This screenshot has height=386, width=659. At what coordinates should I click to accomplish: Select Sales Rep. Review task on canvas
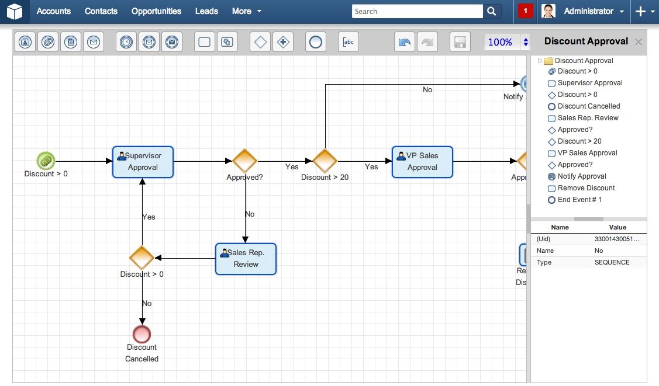pos(246,259)
